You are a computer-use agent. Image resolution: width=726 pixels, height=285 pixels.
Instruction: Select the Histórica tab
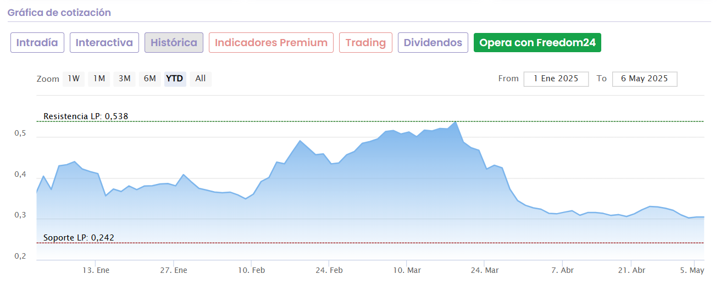pyautogui.click(x=174, y=43)
